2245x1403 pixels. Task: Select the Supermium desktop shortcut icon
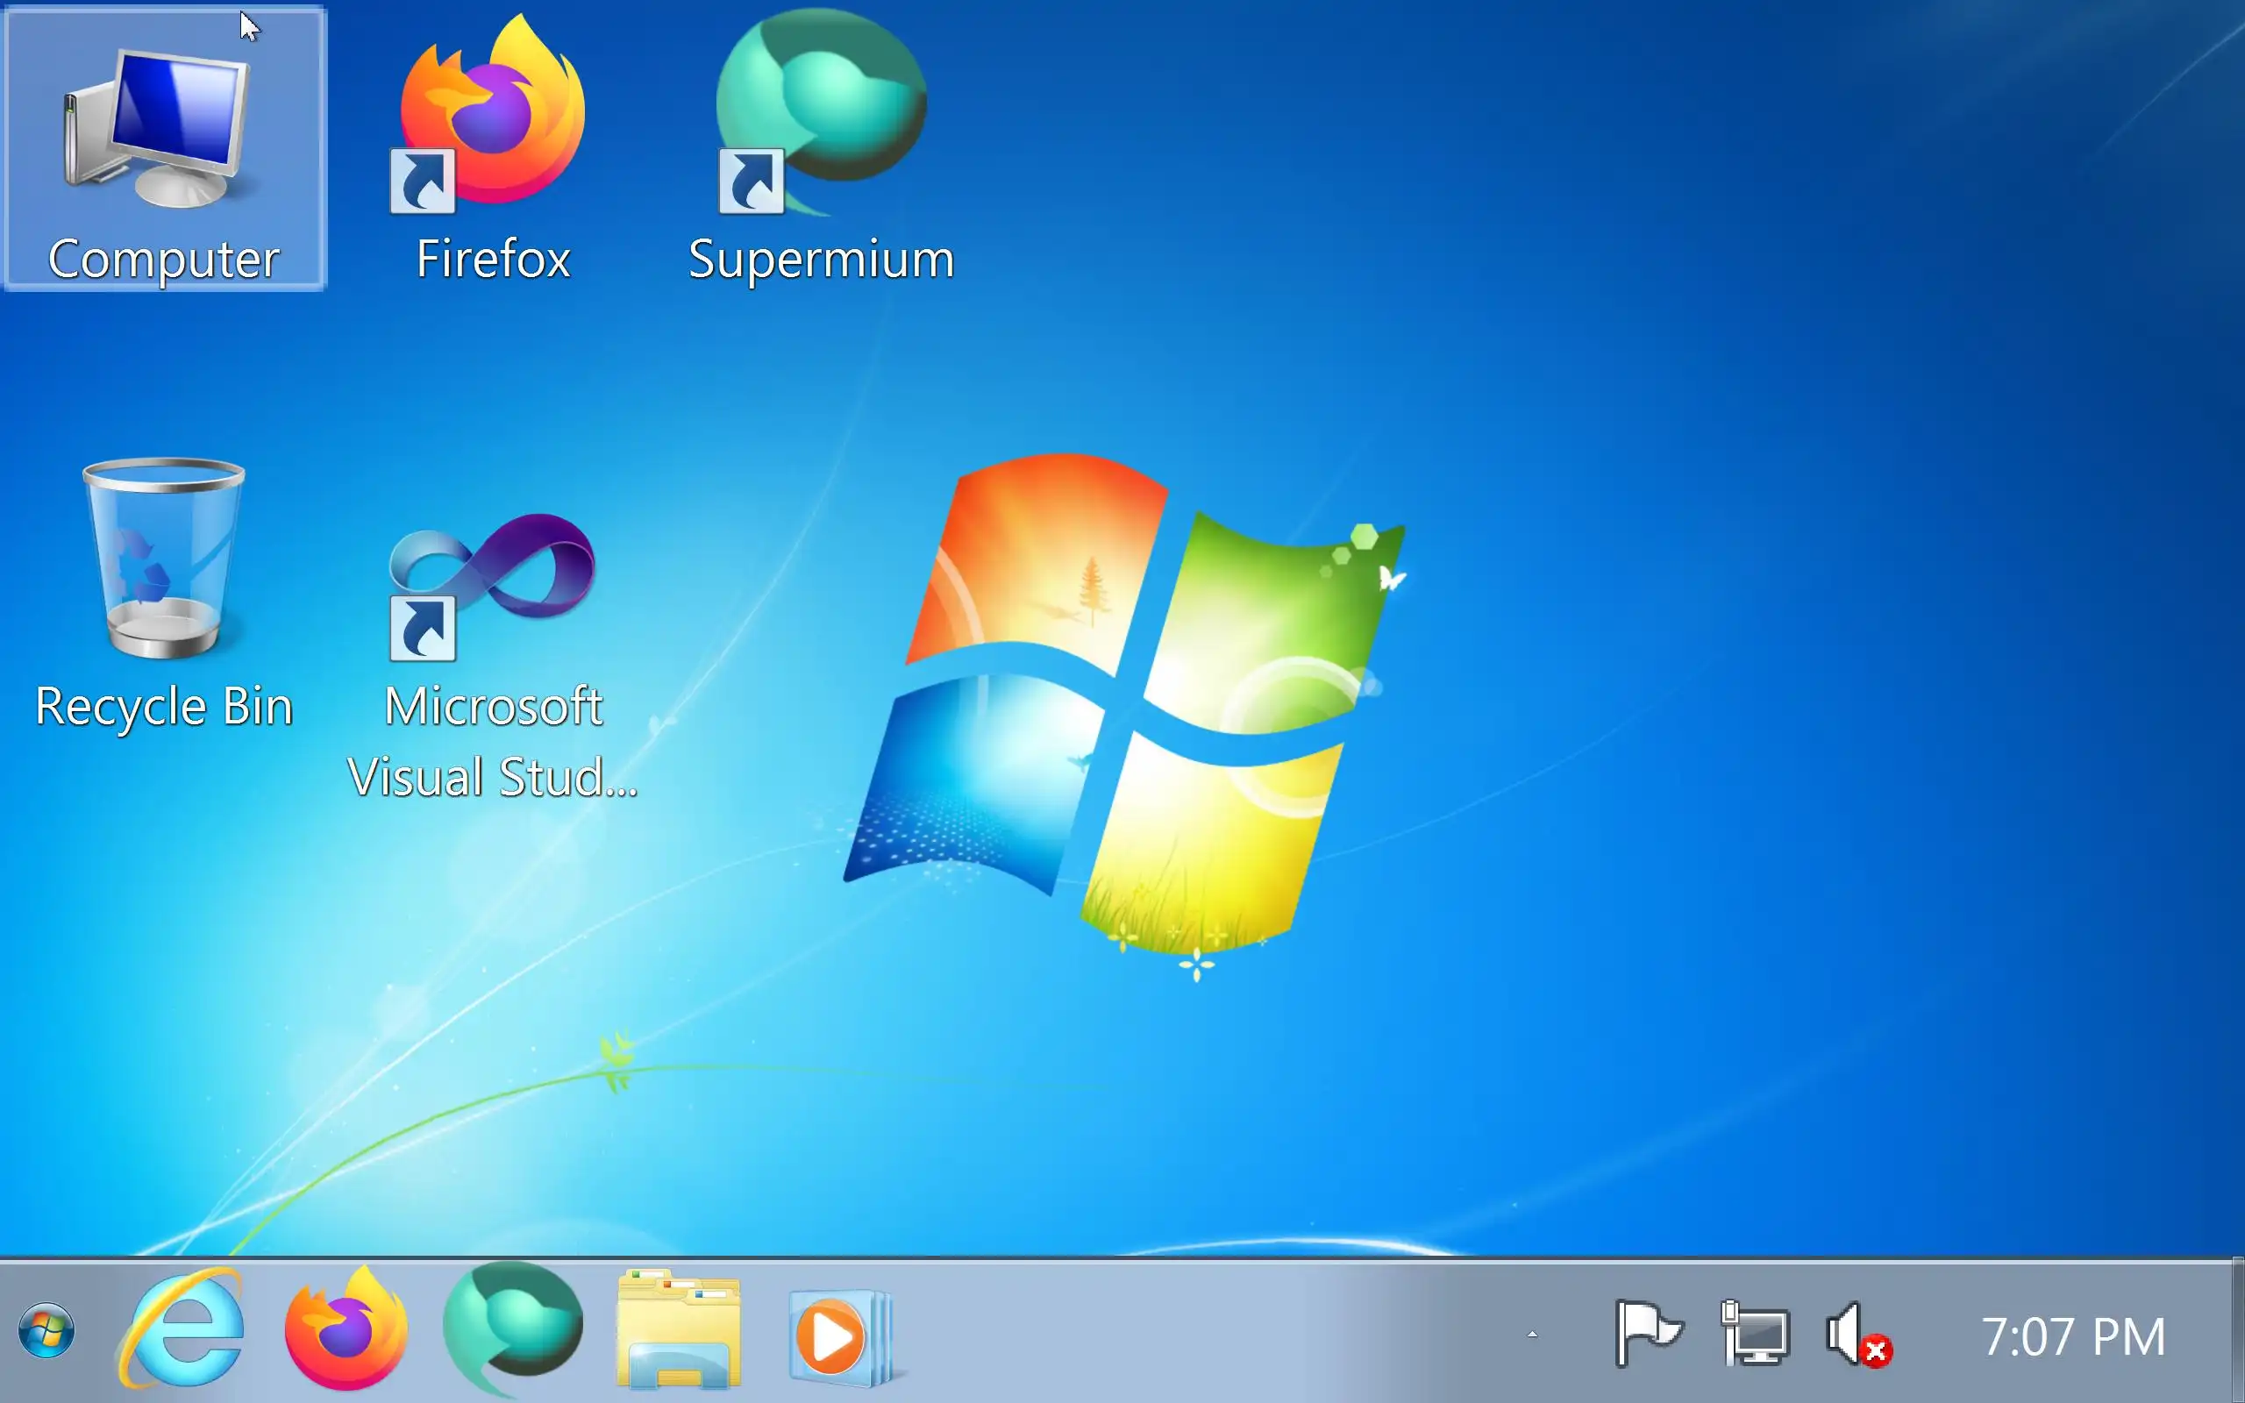[x=822, y=111]
